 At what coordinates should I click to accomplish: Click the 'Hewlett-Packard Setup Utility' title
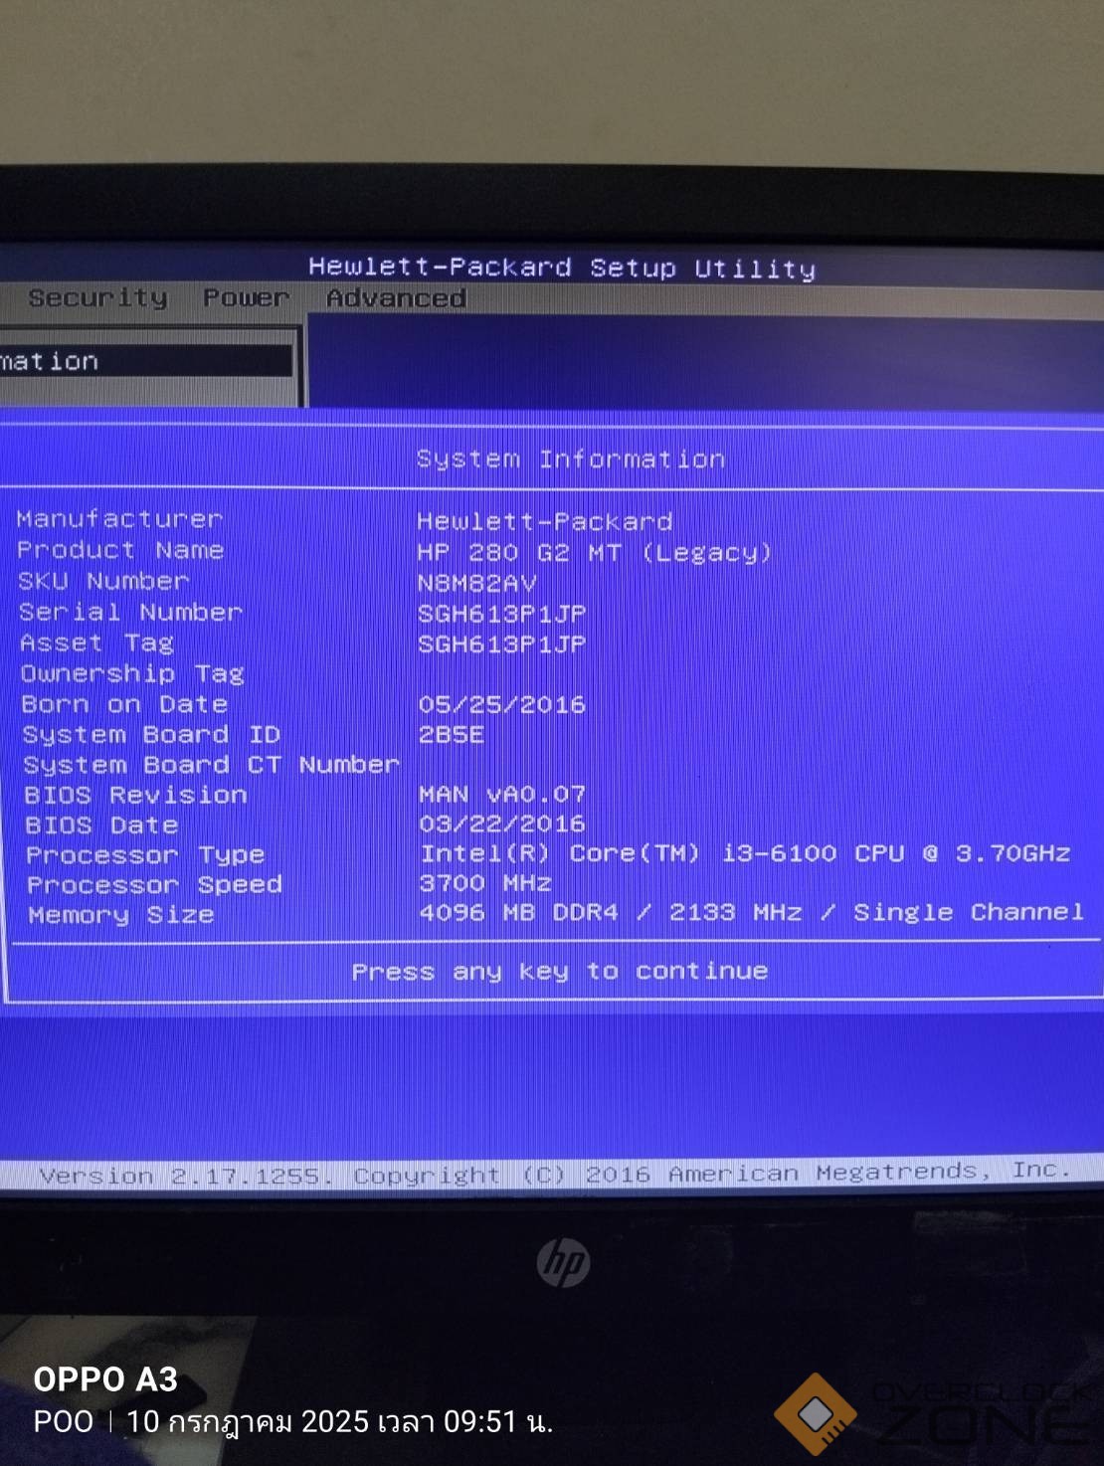tap(562, 267)
